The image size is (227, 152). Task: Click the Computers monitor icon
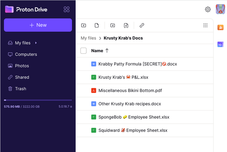10,54
